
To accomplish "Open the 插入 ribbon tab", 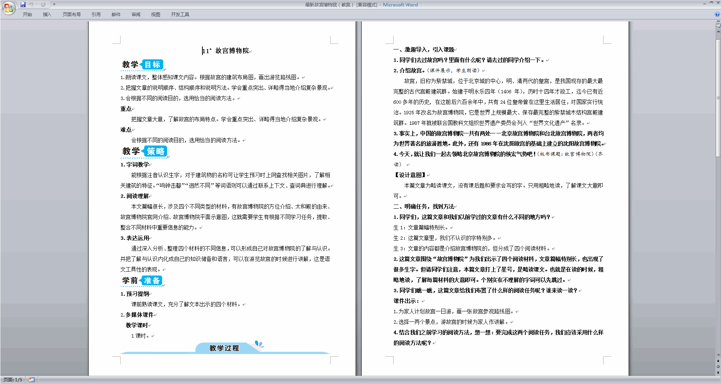I will 47,15.
